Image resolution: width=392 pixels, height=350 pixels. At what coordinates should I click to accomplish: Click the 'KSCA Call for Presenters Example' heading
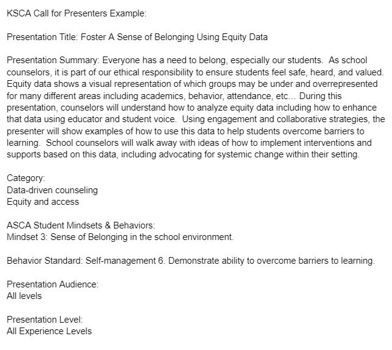pyautogui.click(x=77, y=13)
